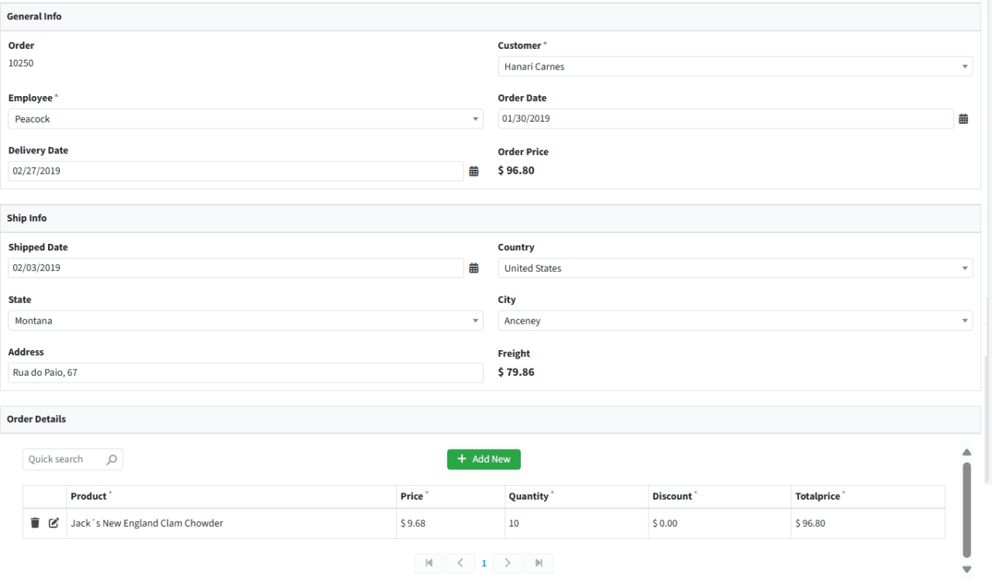This screenshot has width=992, height=584.
Task: Edit the Clam Chowder order row
Action: click(53, 523)
